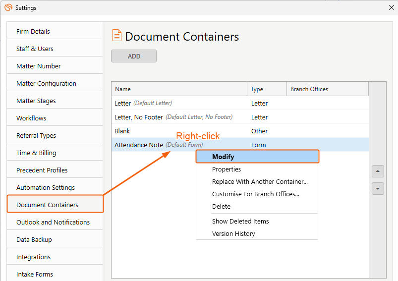The width and height of the screenshot is (398, 281).
Task: Select Customise For Branch Offices option
Action: click(x=255, y=194)
